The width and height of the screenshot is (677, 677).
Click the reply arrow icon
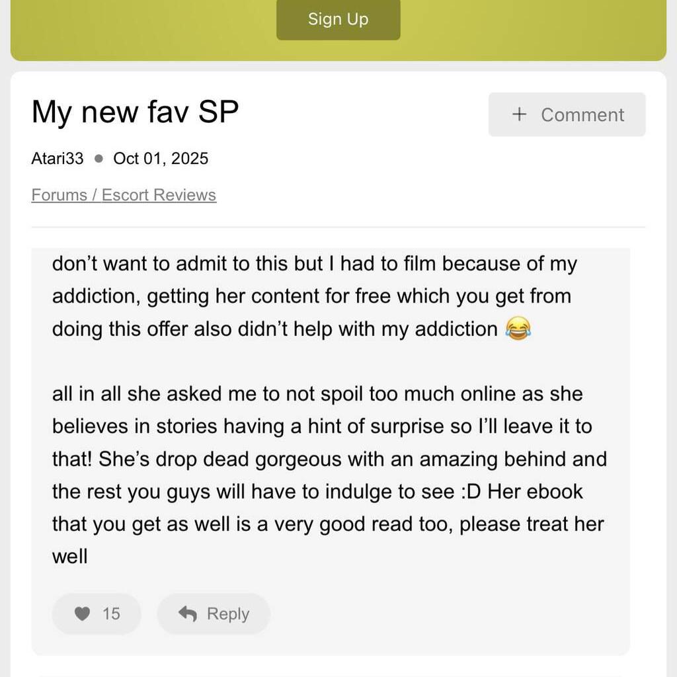[x=188, y=614]
